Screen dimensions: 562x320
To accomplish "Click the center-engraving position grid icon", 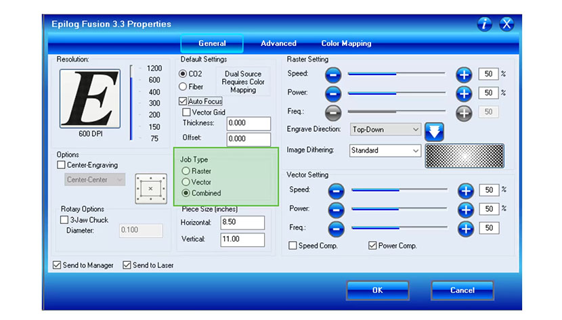I will coord(150,187).
